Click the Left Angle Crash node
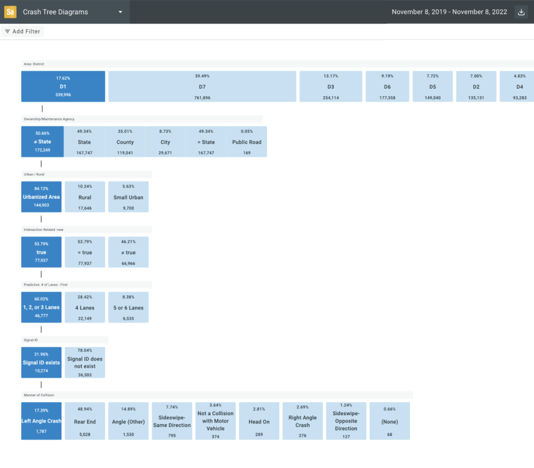The height and width of the screenshot is (468, 534). coord(41,421)
